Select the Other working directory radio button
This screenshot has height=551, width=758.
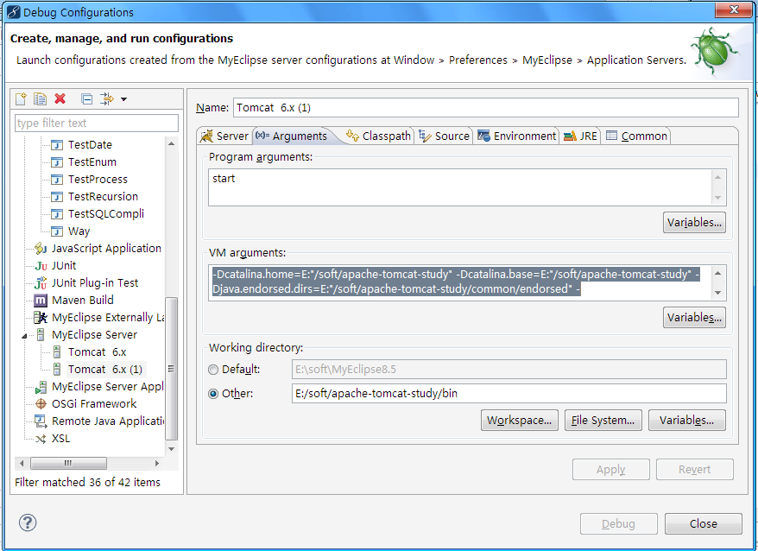pyautogui.click(x=214, y=394)
